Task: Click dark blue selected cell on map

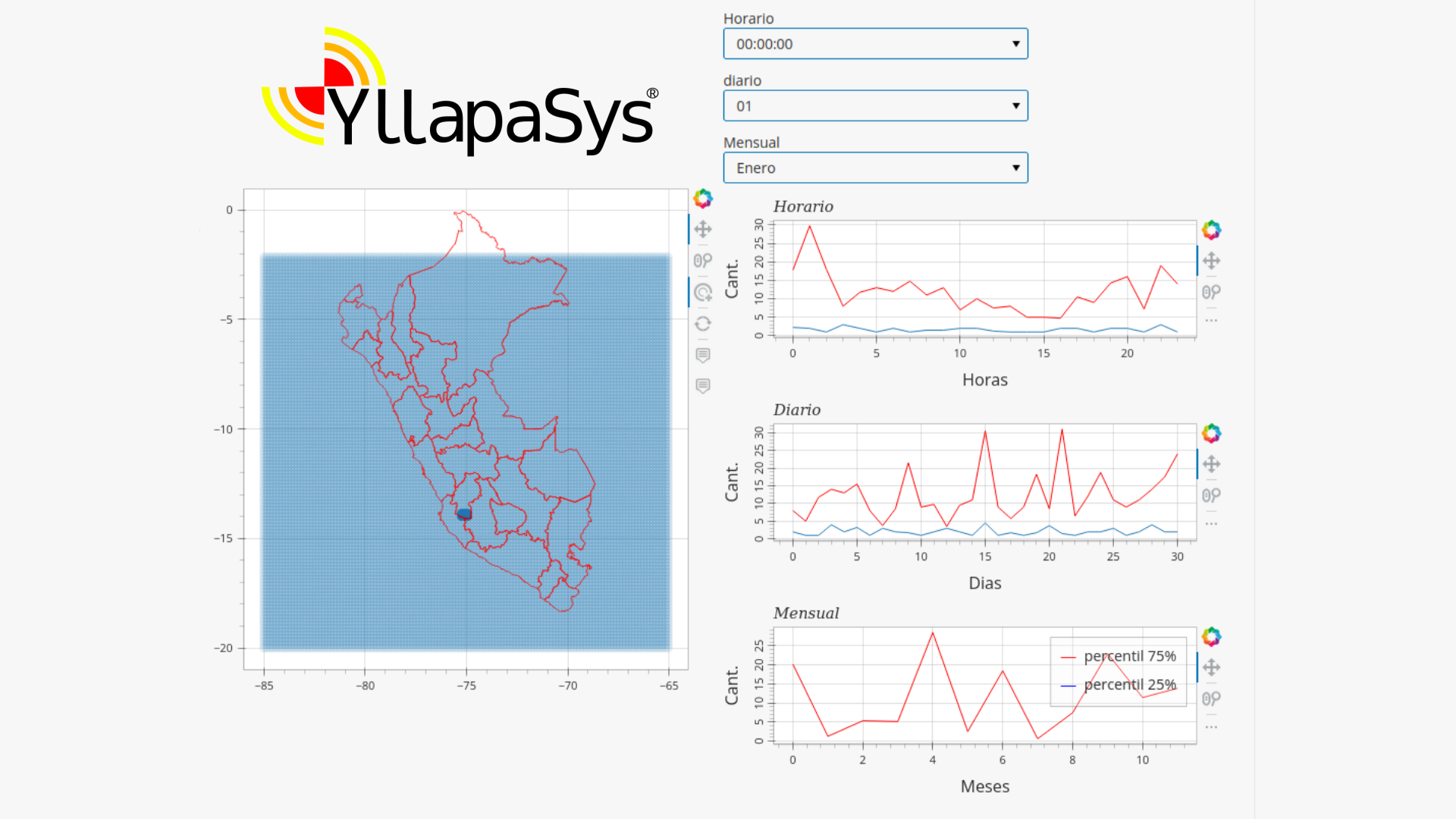Action: pos(464,513)
